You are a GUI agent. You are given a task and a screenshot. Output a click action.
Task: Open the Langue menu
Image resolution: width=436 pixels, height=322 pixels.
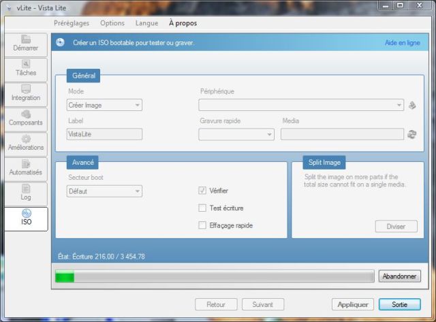(x=147, y=23)
